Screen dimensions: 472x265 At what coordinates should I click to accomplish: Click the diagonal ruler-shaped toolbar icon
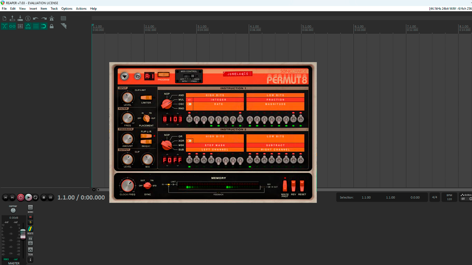(64, 26)
